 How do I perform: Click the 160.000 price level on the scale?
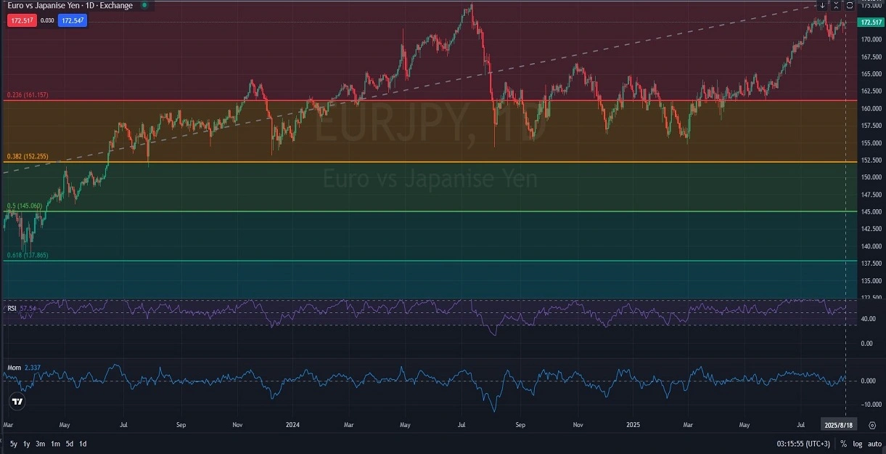point(871,109)
